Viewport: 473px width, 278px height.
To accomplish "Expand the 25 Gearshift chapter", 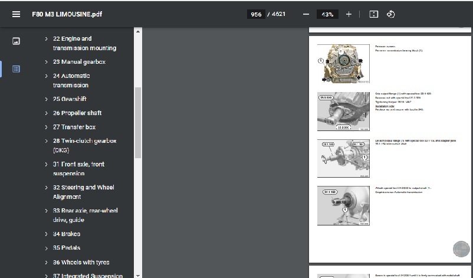I will [x=46, y=99].
